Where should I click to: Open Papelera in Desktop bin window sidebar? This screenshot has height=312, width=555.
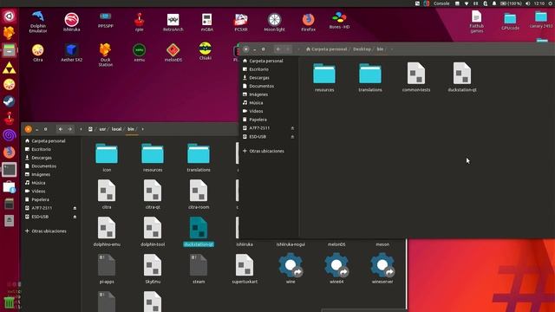(x=258, y=120)
